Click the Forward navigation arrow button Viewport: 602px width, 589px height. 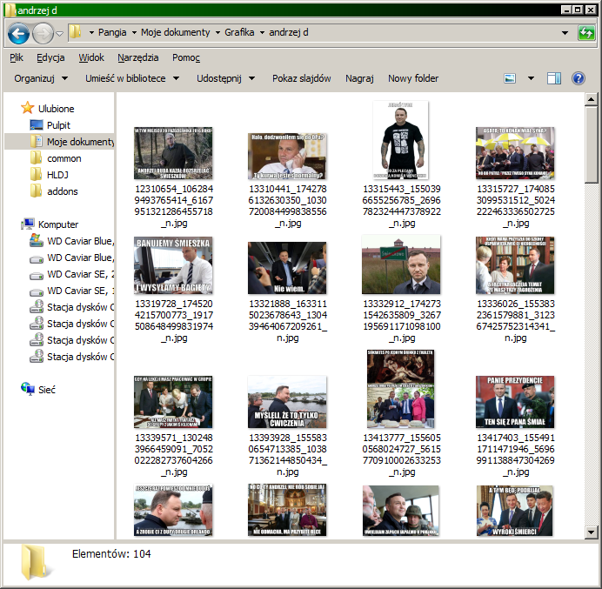pyautogui.click(x=43, y=33)
